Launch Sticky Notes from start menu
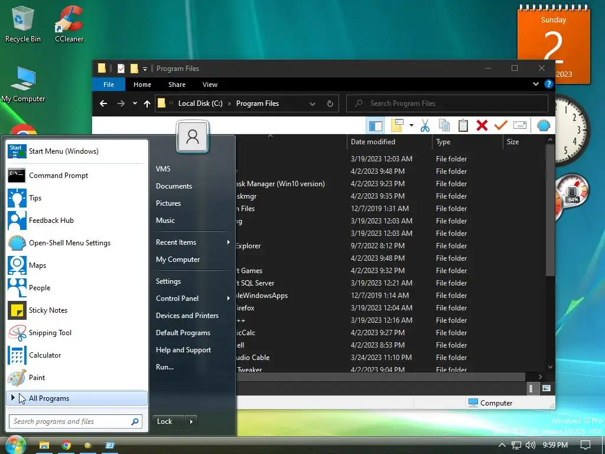 tap(77, 310)
